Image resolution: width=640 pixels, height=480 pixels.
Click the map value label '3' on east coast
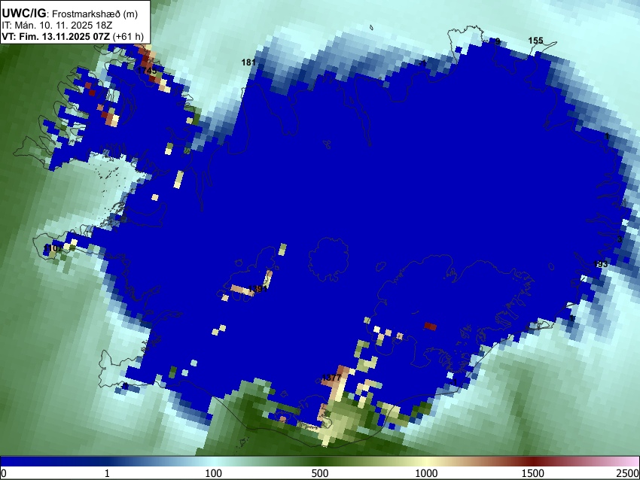619,239
